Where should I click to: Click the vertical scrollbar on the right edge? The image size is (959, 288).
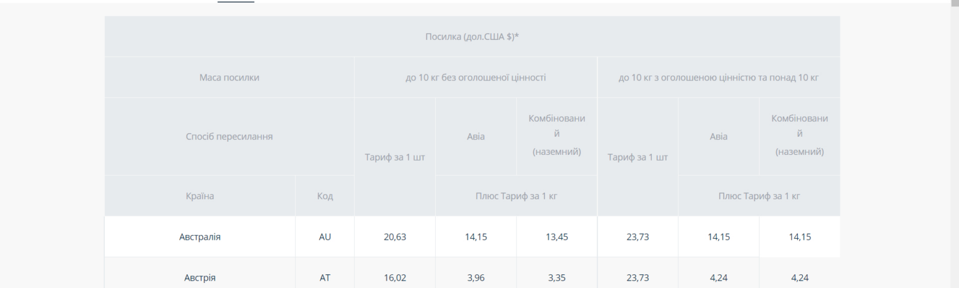coord(954,144)
